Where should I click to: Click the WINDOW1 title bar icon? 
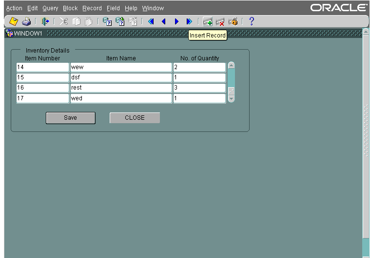pyautogui.click(x=9, y=33)
